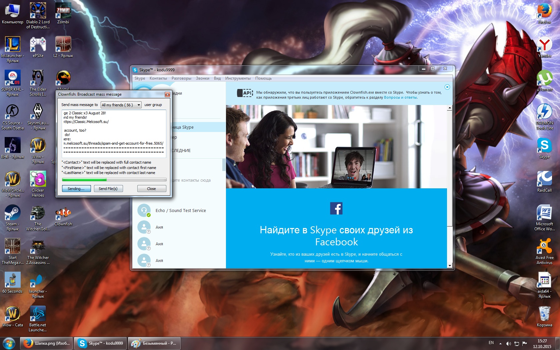Open the µTorrent desktop icon

(544, 80)
